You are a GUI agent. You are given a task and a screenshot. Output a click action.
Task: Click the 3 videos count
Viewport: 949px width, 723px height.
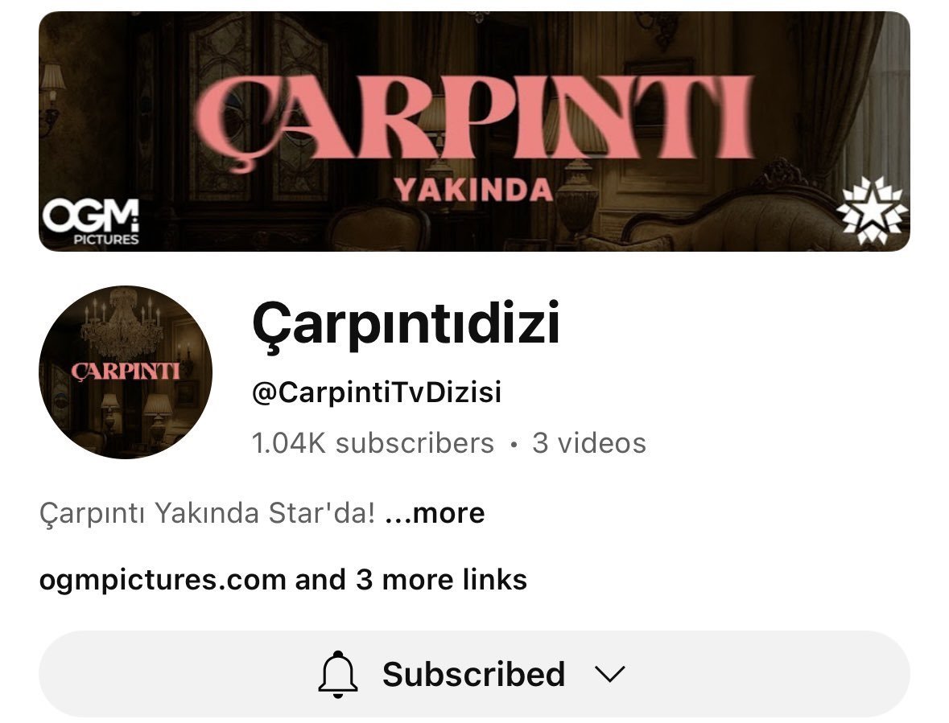point(589,443)
